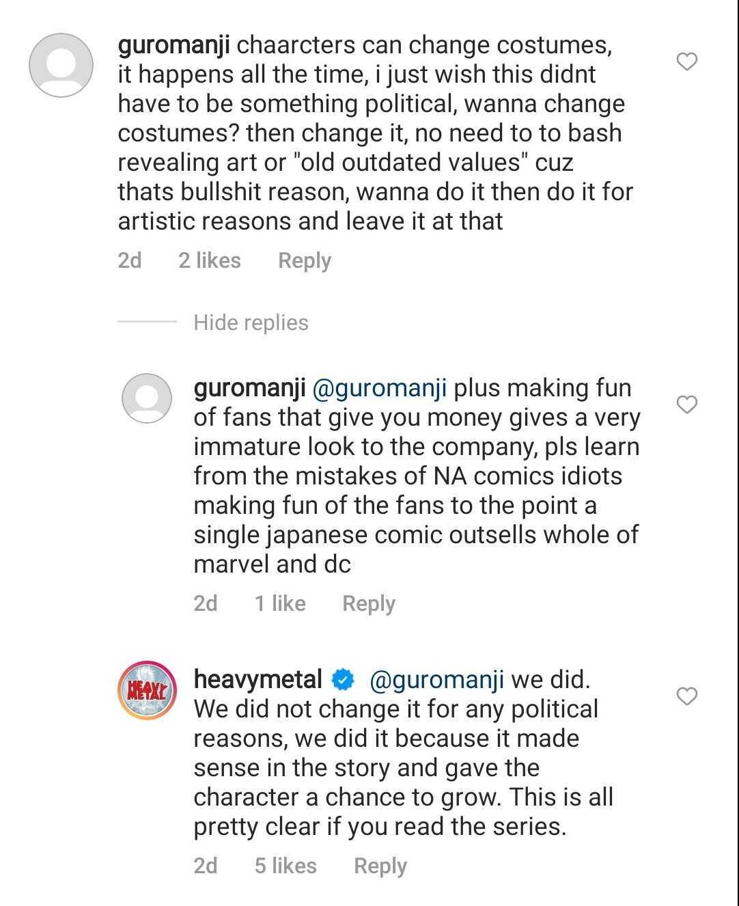The width and height of the screenshot is (739, 906).
Task: Open guromanji's avatar on the top comment
Action: [x=61, y=65]
